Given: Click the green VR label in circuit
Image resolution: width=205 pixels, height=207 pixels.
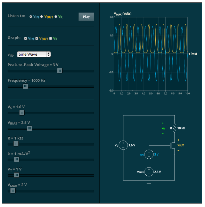Looking at the screenshot, I should pyautogui.click(x=163, y=128).
